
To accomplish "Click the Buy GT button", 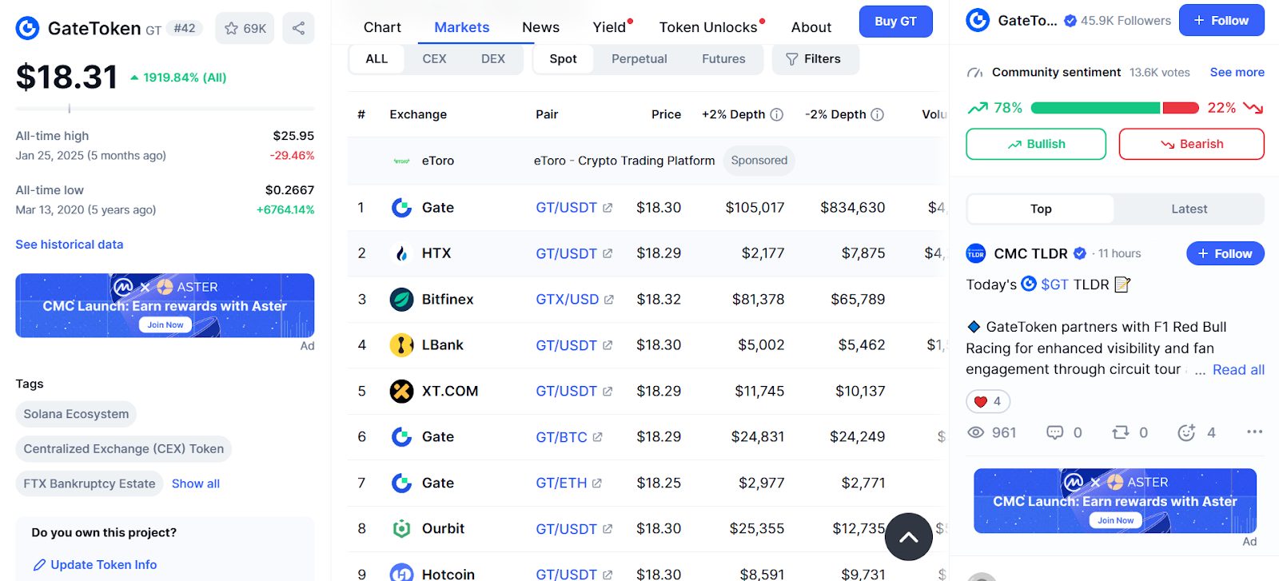I will 895,22.
